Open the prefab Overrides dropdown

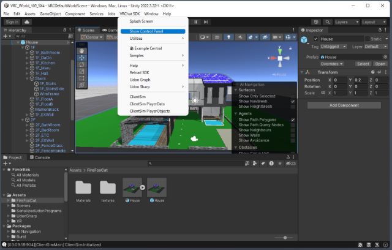click(332, 64)
